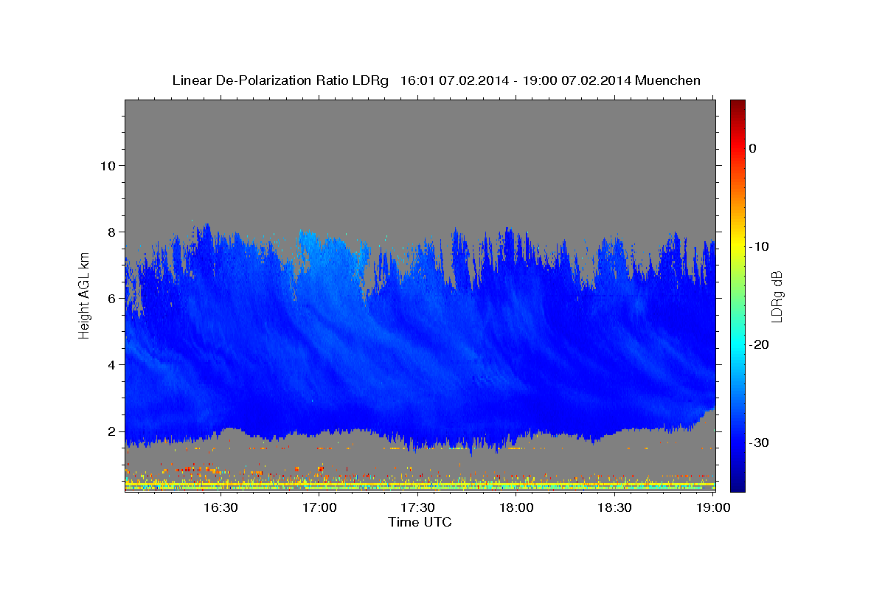Click the 'Height AGL km' axis label

[x=84, y=296]
